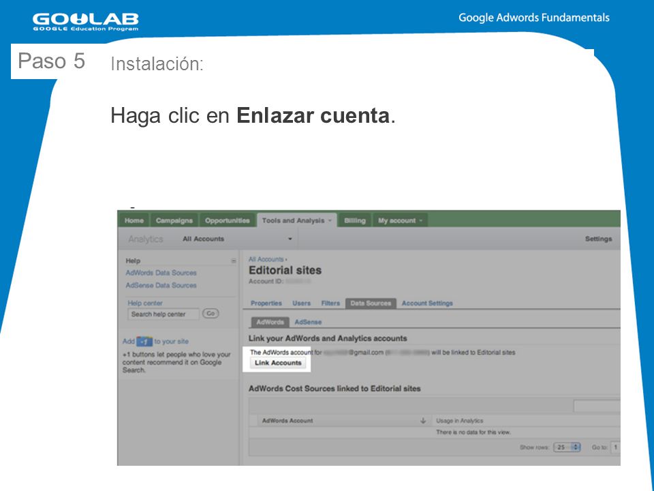This screenshot has height=491, width=654.
Task: Collapse the Help panel minus icon
Action: click(x=234, y=261)
